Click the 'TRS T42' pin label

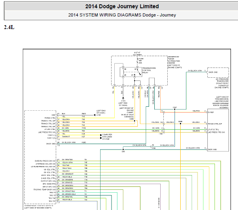[52, 198]
